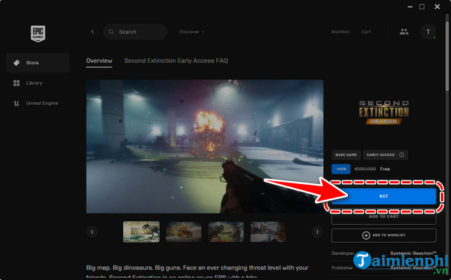Click the plus icon on Add to Wishlist

pyautogui.click(x=366, y=236)
